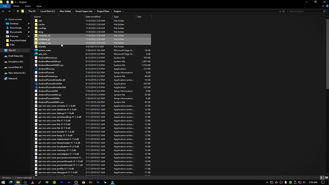The image size is (329, 185).
Task: Select the 'ads' folder icon
Action: 36,21
